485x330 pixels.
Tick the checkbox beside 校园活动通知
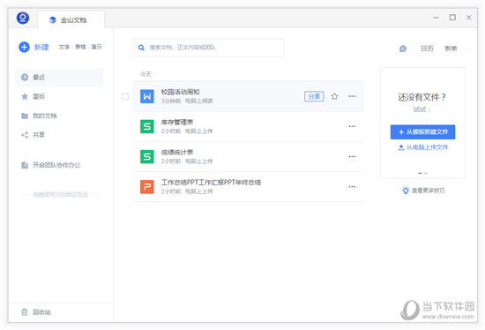[x=125, y=96]
